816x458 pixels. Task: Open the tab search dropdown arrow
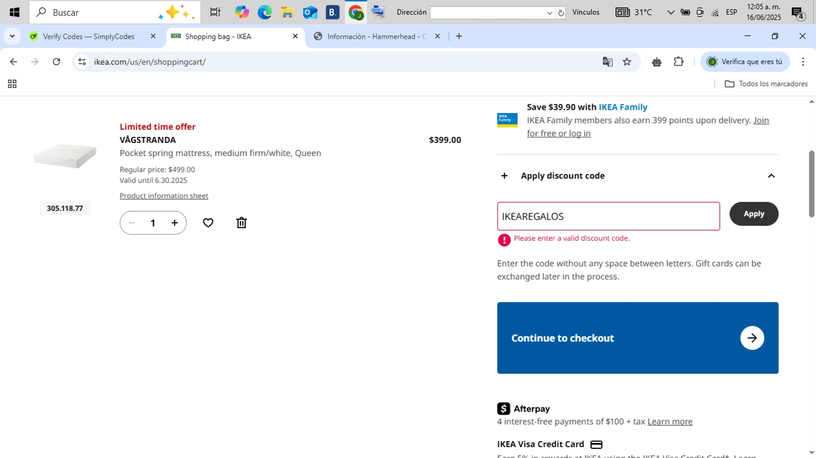pos(12,36)
